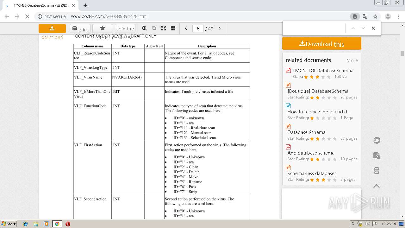The width and height of the screenshot is (405, 228).
Task: Click the page number input field
Action: coord(198,29)
